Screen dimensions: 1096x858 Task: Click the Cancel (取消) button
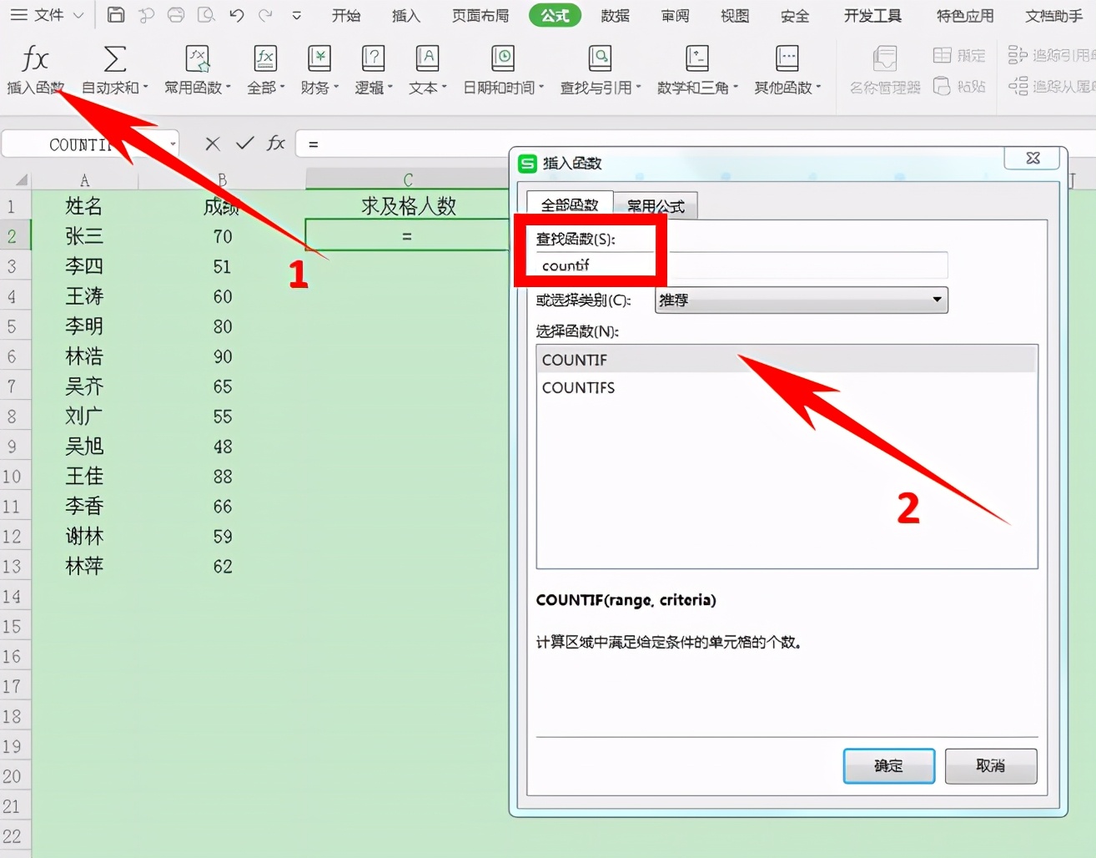[991, 765]
